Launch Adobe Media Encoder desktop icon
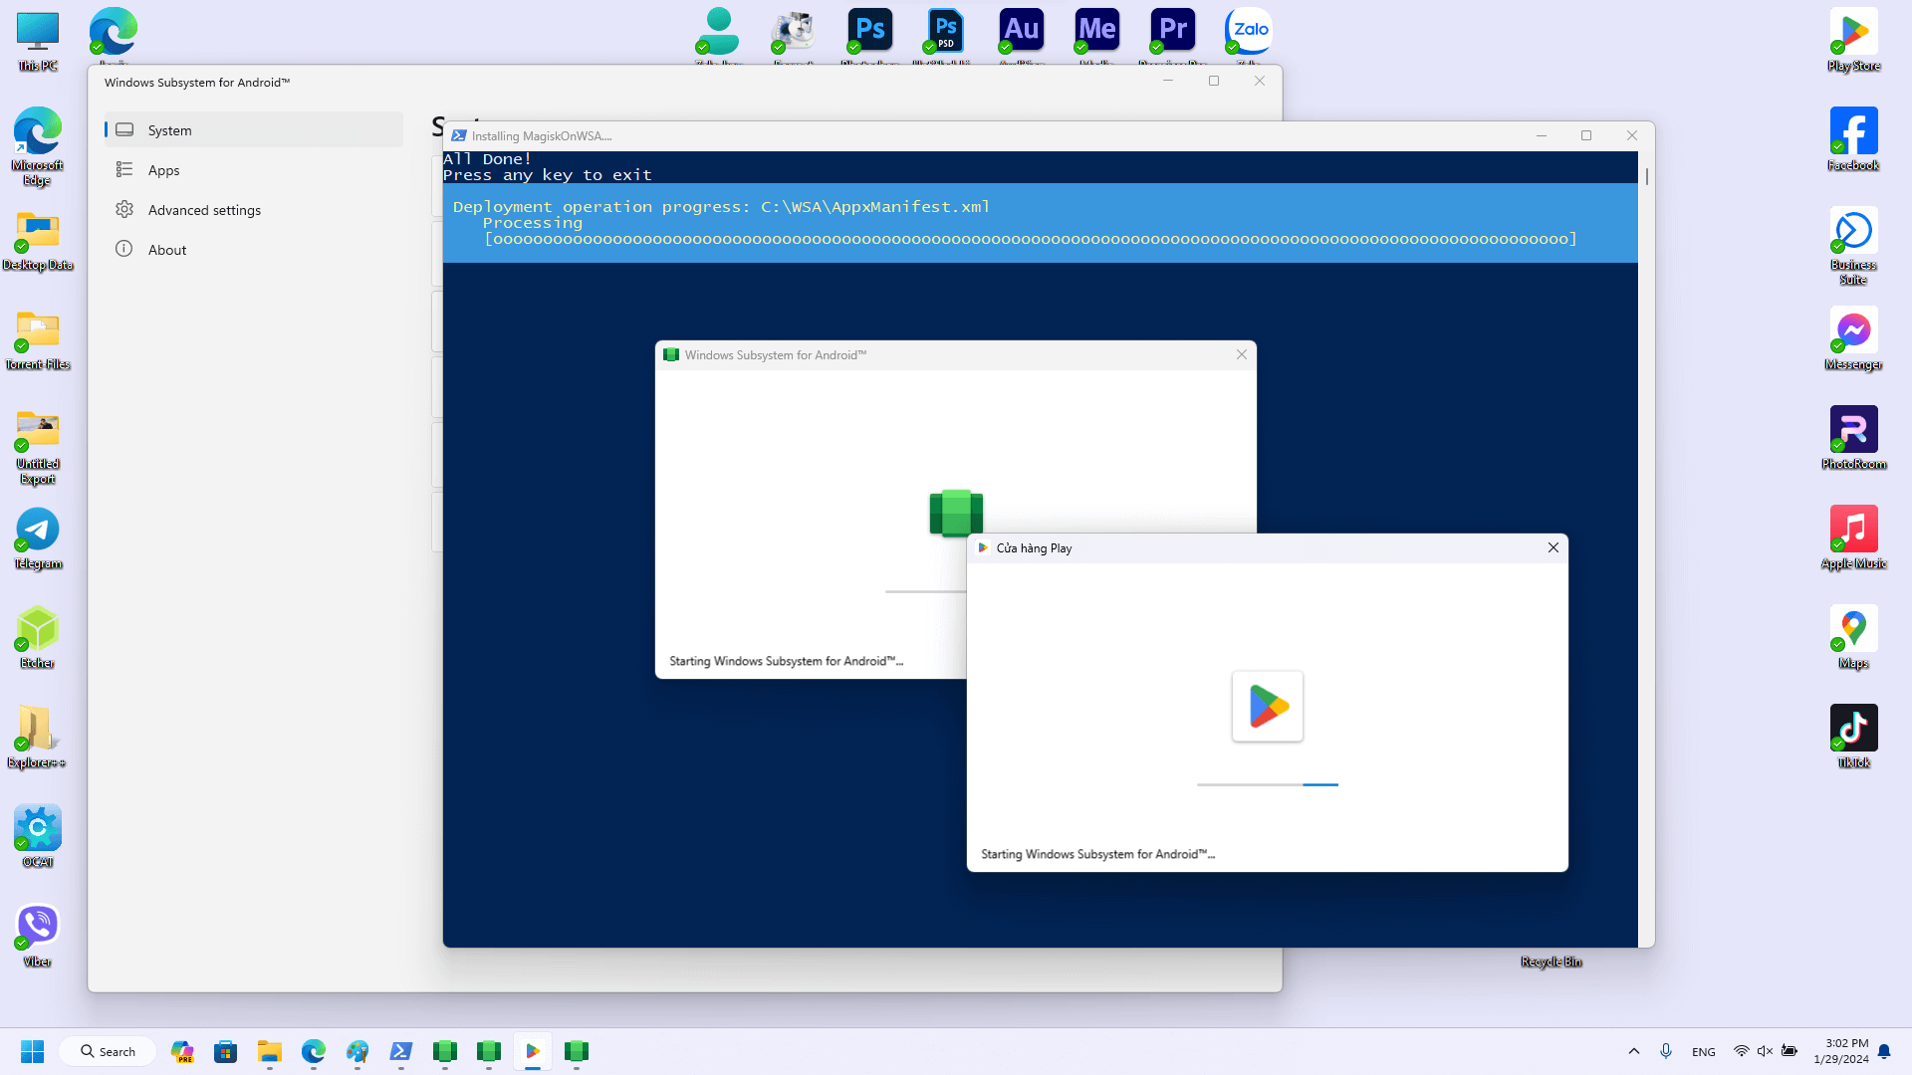The height and width of the screenshot is (1075, 1912). 1096,33
